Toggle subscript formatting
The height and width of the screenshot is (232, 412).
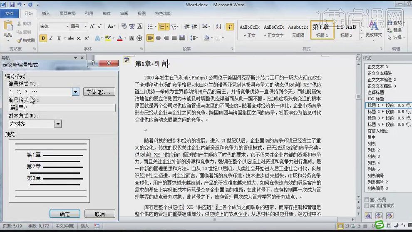point(79,38)
